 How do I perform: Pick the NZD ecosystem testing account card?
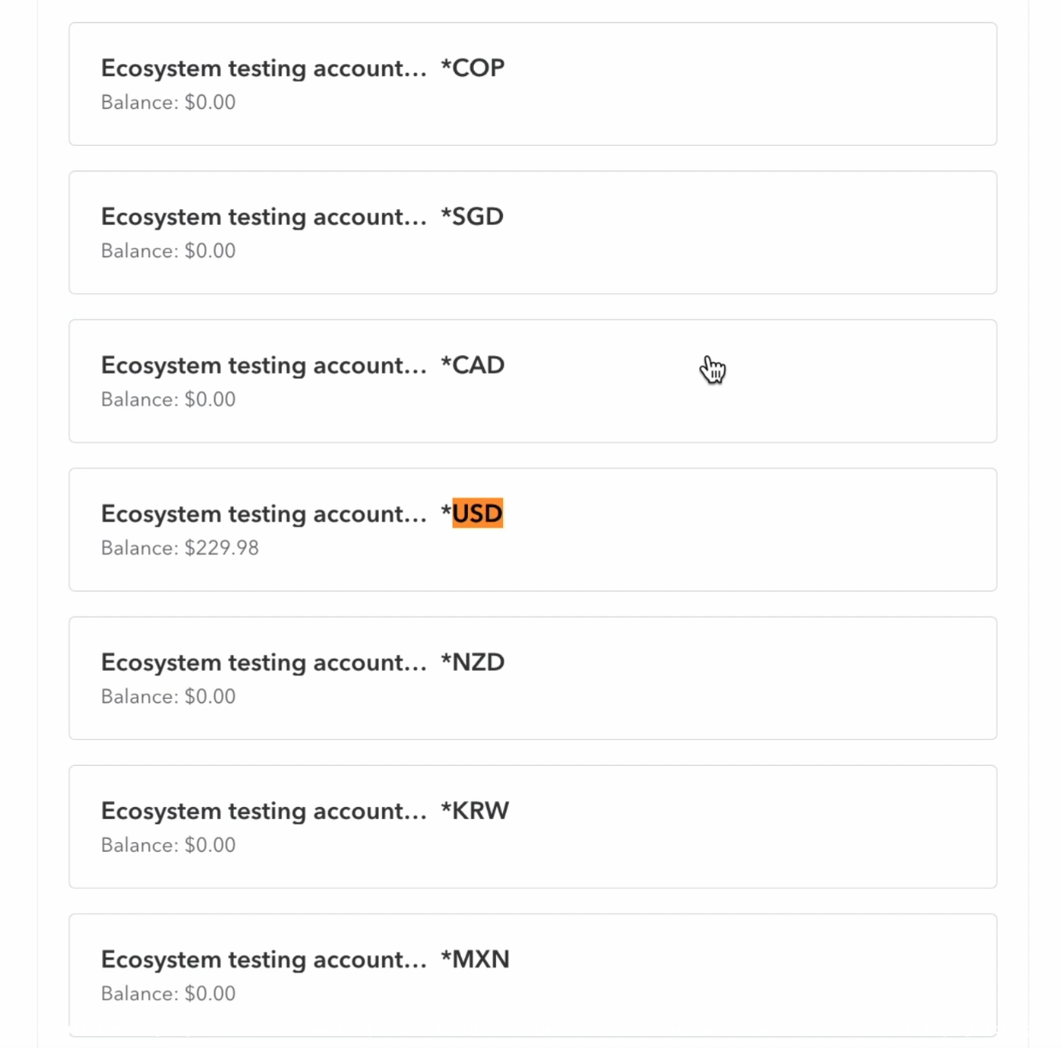(x=531, y=678)
